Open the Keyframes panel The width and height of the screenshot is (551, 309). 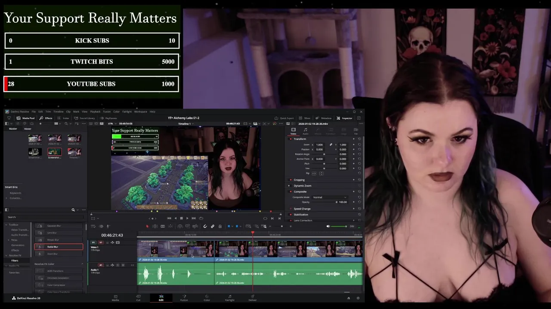tap(108, 118)
